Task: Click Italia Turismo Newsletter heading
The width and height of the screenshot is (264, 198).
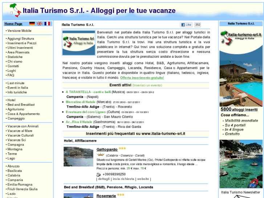Action: tap(240, 192)
